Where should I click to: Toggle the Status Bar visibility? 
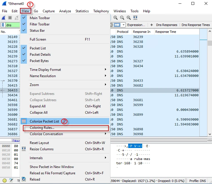37,31
